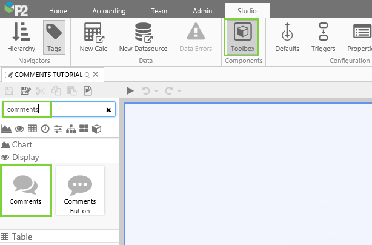Click the blank page canvas
372x245 pixels.
pos(248,174)
